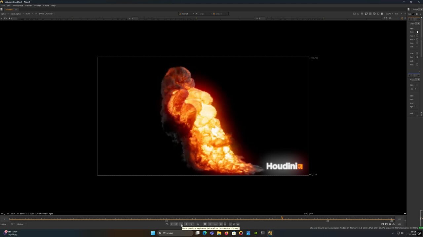Click the frame number field showing 86
The width and height of the screenshot is (423, 237).
(198, 224)
